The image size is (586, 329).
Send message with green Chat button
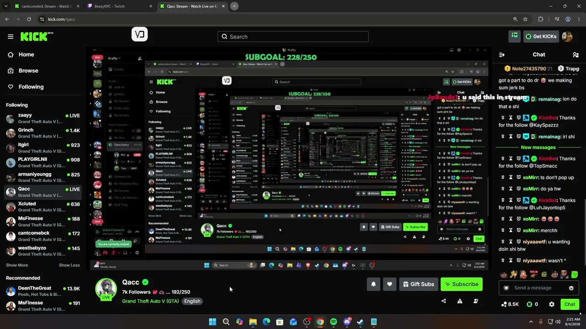[570, 304]
